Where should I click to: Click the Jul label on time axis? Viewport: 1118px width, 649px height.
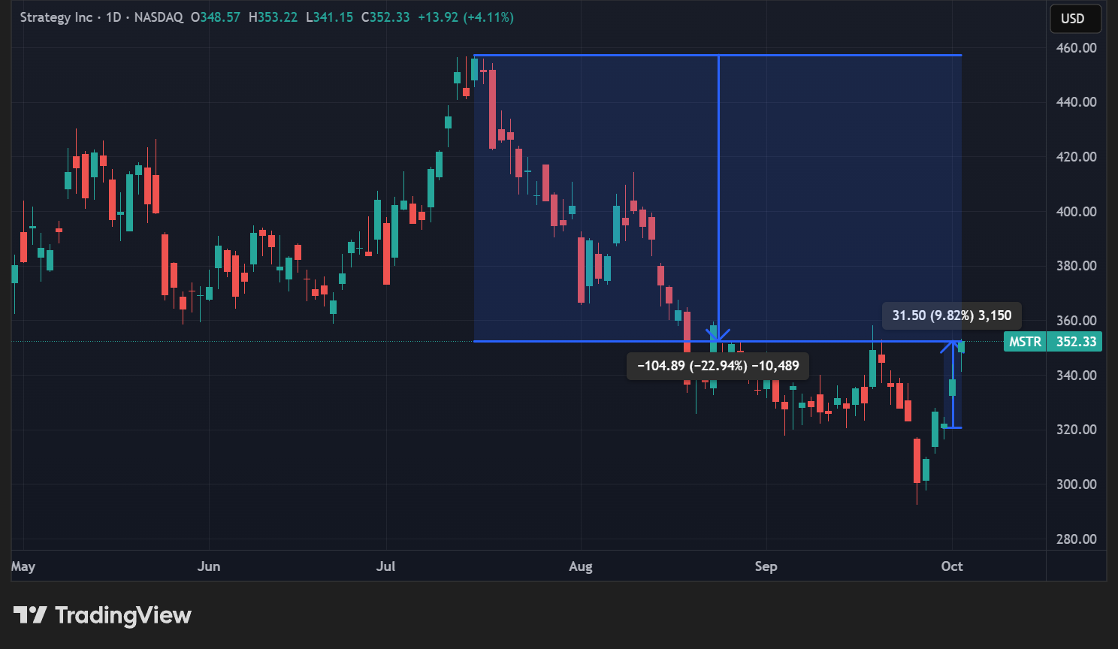(x=385, y=566)
